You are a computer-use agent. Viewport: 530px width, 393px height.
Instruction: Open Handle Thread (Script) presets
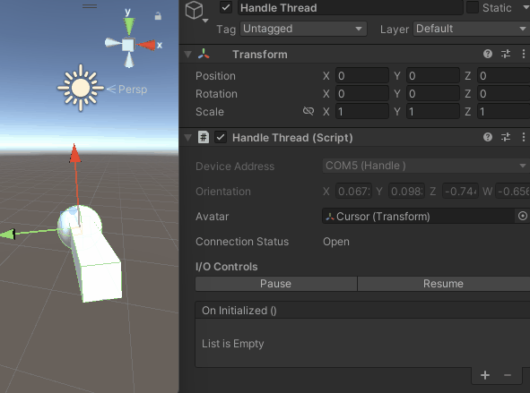506,137
